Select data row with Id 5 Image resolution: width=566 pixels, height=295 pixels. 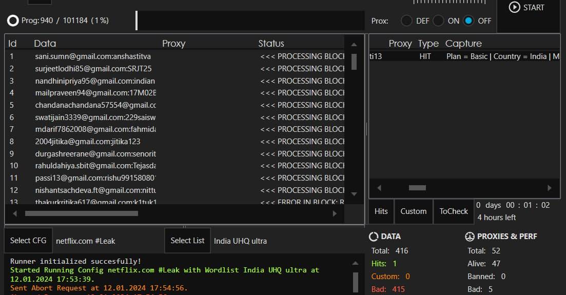(174, 105)
